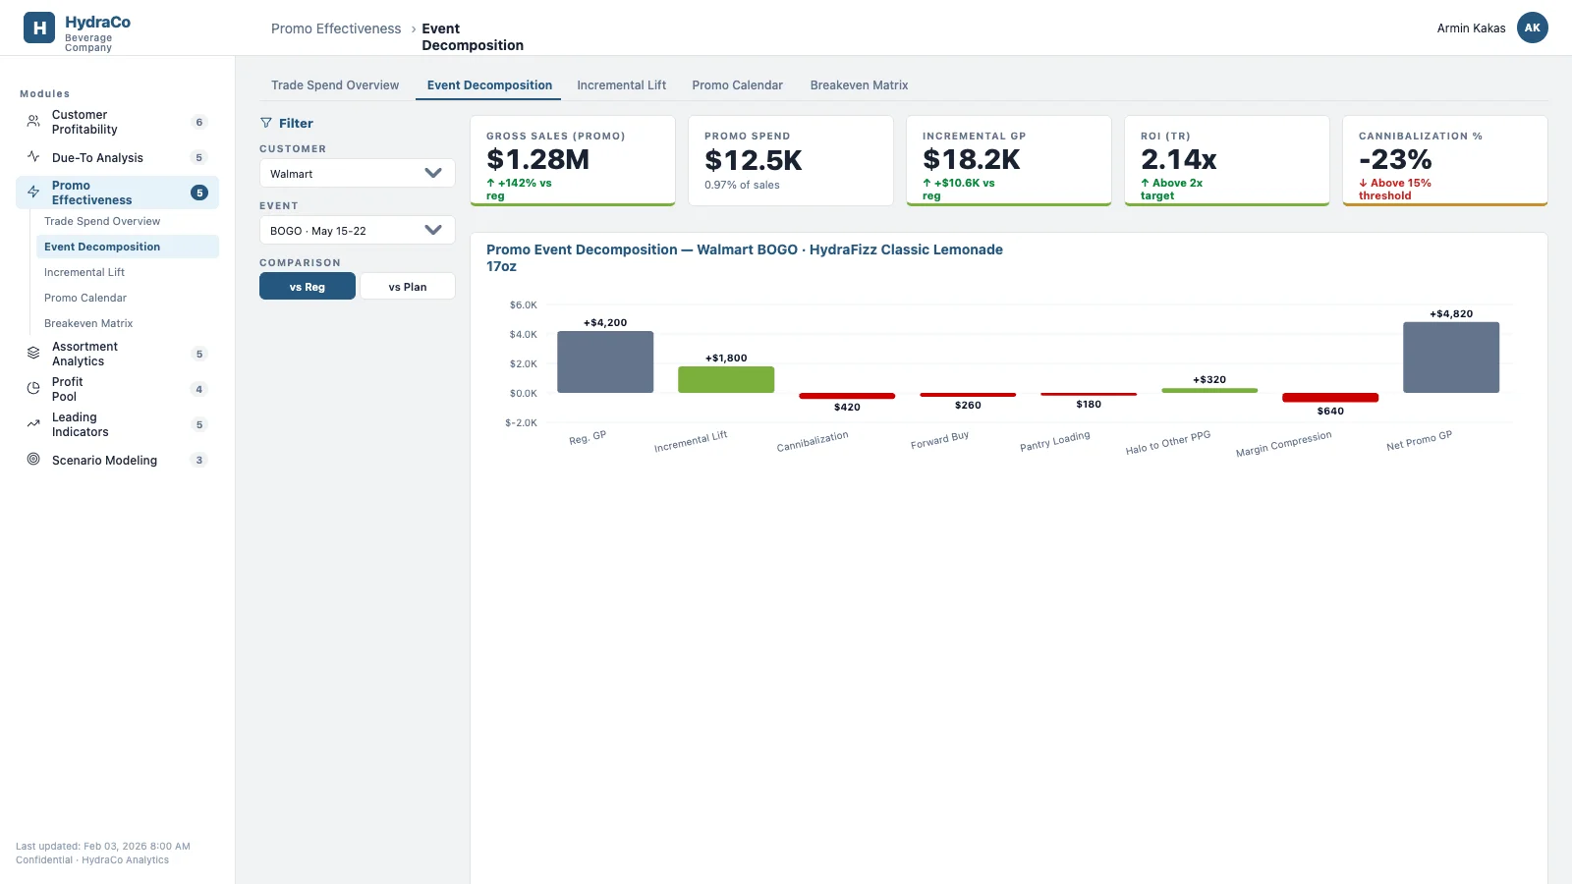
Task: Click the Gross Sales (Promo) KPI card
Action: click(573, 161)
